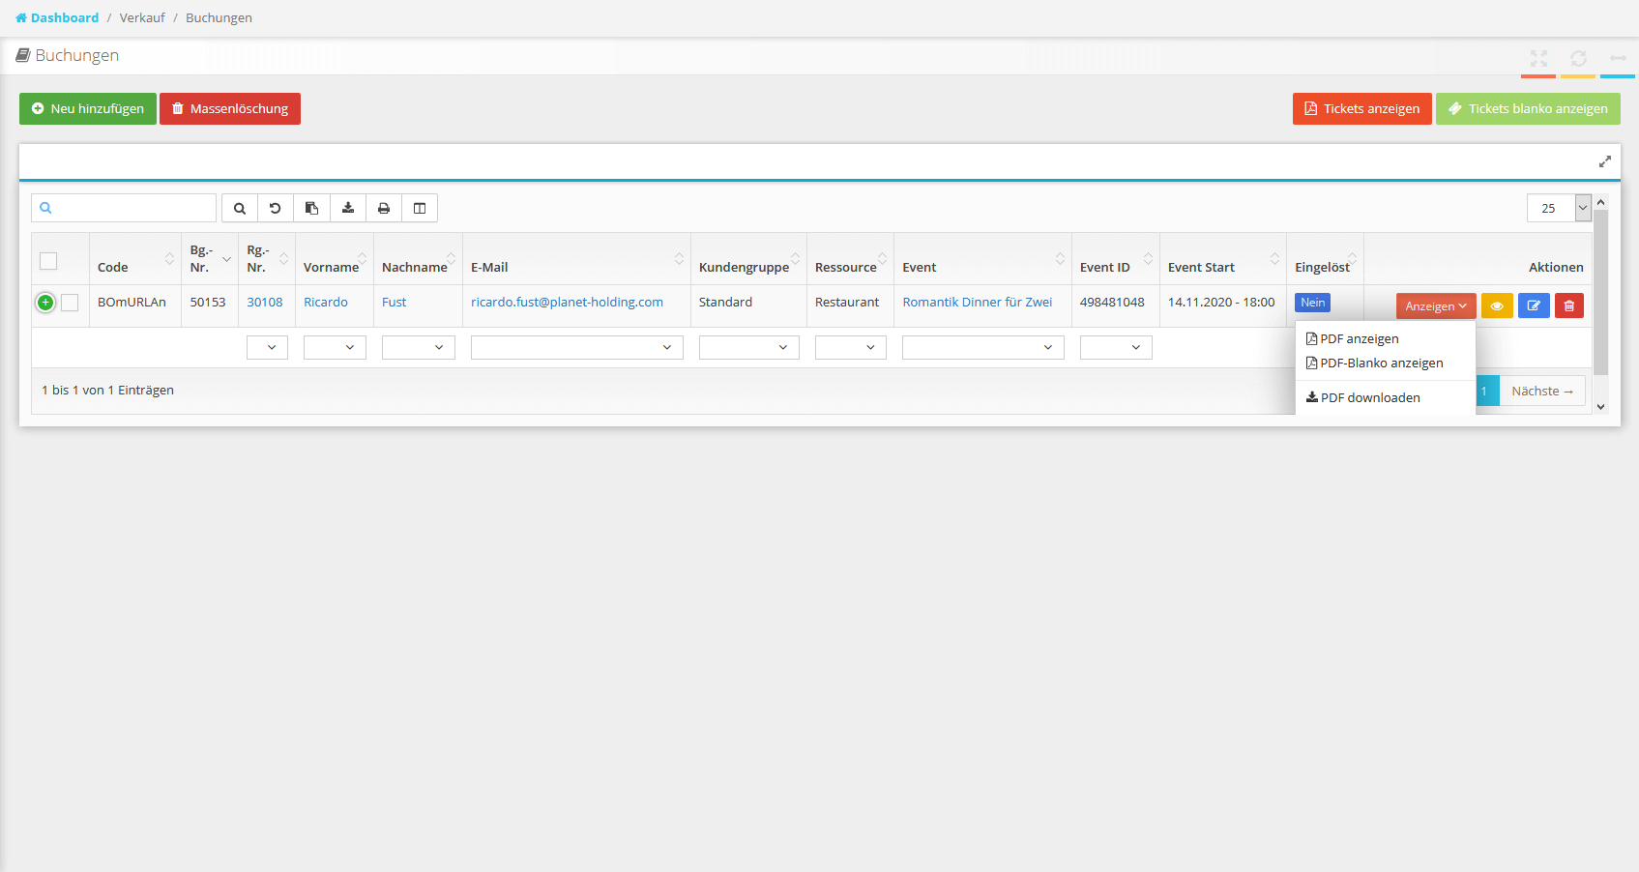
Task: Expand the panel with the resize arrows icon
Action: [x=1604, y=161]
